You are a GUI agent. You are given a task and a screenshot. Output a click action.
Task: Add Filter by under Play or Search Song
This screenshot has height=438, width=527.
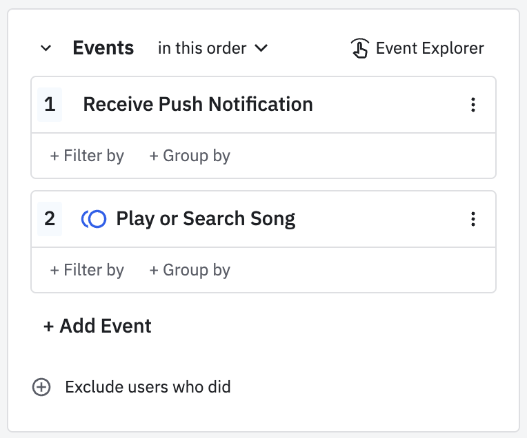click(x=87, y=270)
